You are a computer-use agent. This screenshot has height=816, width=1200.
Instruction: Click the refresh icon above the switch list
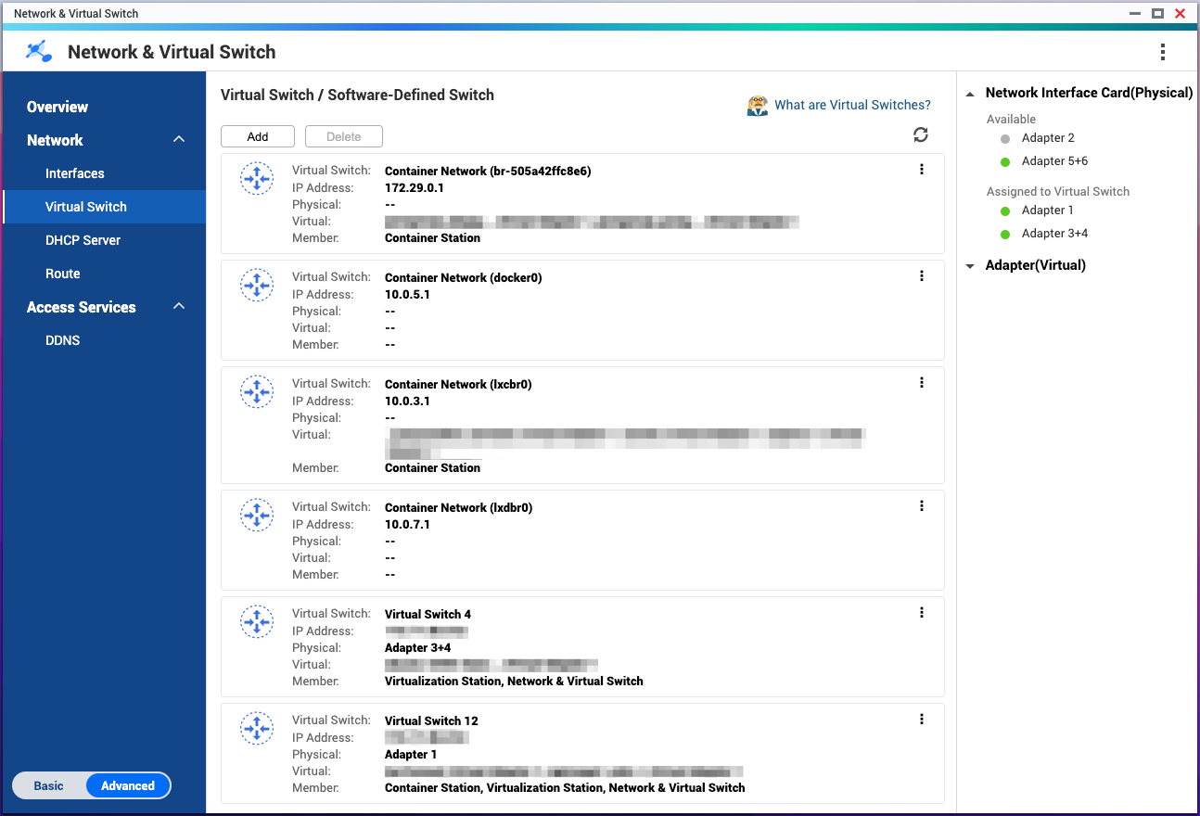click(920, 135)
